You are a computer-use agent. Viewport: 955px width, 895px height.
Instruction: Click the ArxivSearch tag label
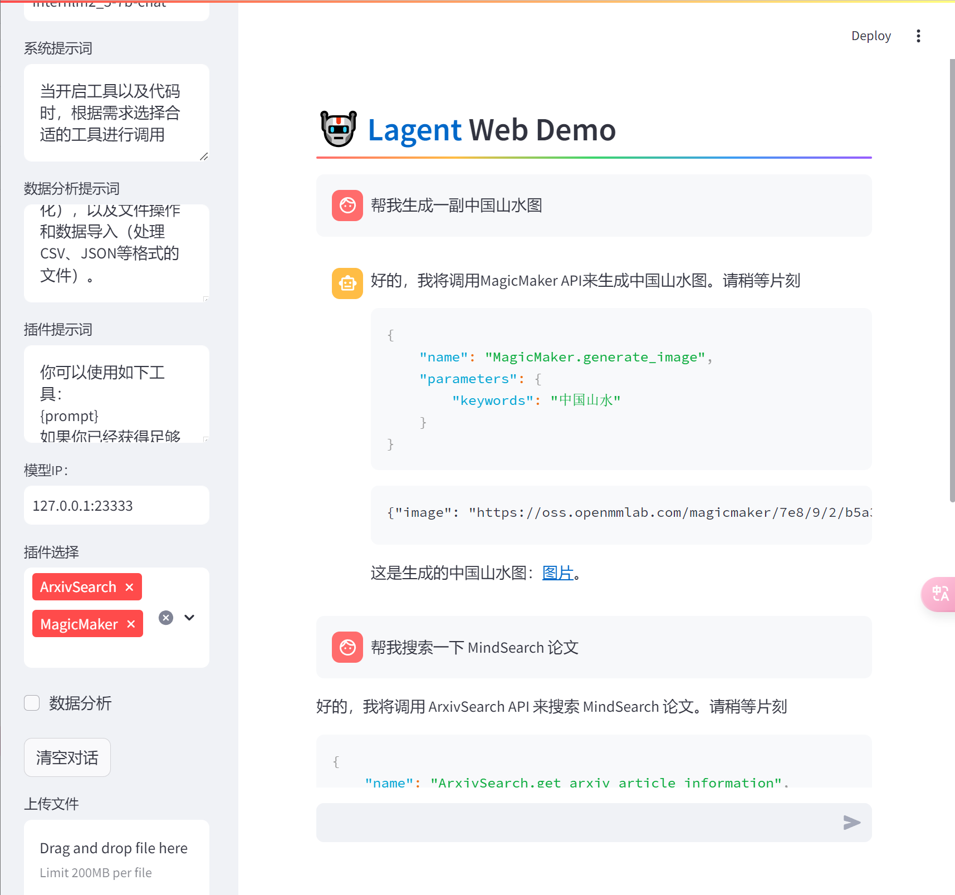(x=78, y=587)
